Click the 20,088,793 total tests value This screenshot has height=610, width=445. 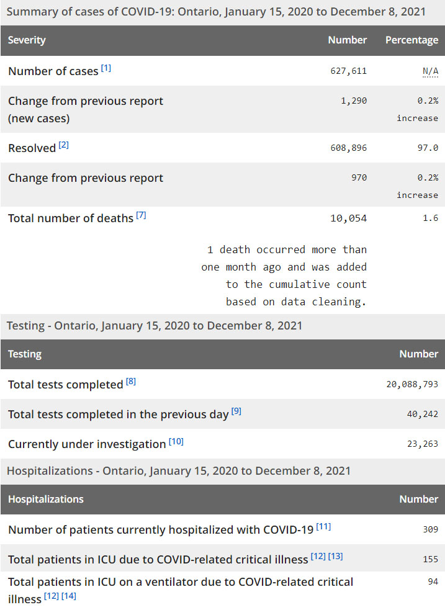click(411, 385)
